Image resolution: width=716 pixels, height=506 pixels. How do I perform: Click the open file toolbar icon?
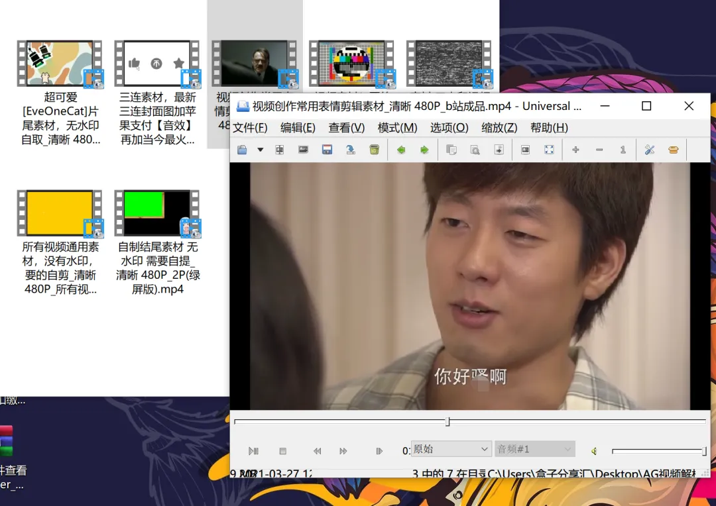(x=243, y=150)
